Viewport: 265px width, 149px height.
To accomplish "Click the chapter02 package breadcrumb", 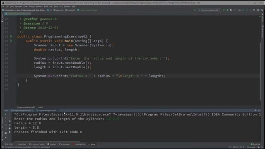I will coord(70,10).
